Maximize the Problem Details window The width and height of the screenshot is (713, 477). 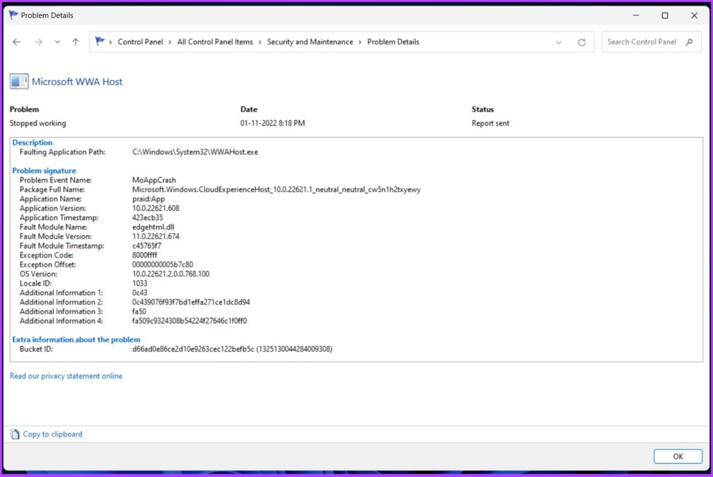(665, 15)
